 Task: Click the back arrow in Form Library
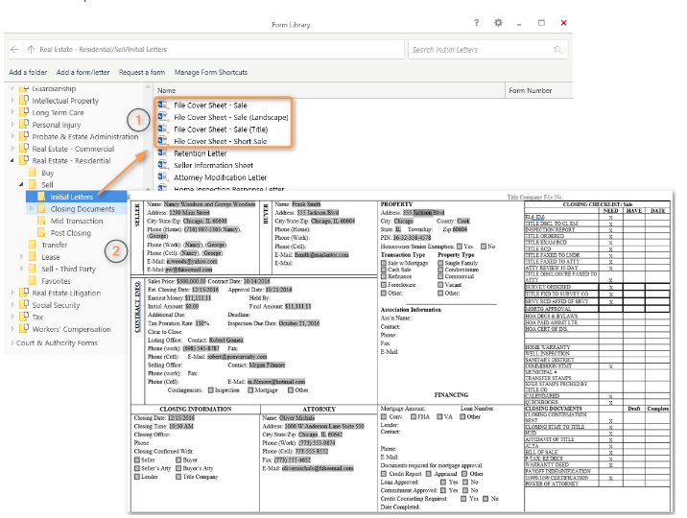click(x=14, y=50)
